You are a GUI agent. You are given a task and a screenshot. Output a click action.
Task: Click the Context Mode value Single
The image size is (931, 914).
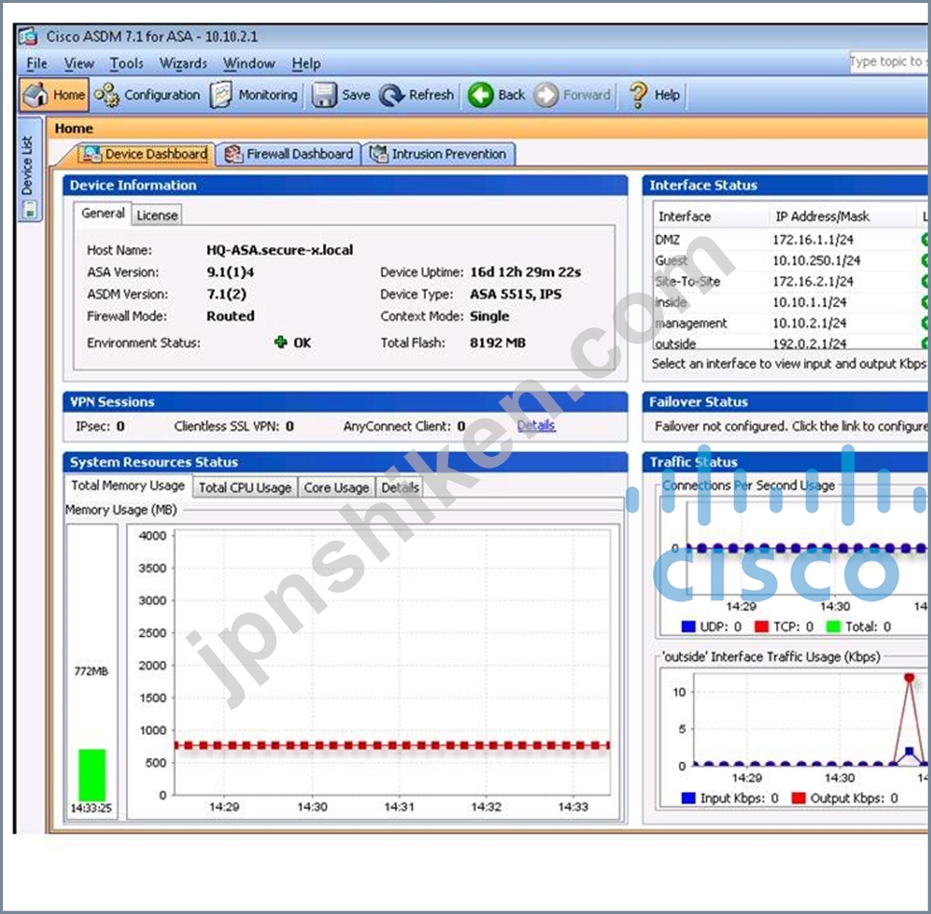[490, 316]
